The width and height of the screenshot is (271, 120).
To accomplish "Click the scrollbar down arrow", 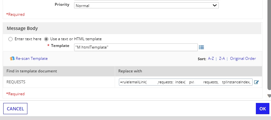I will (269, 96).
